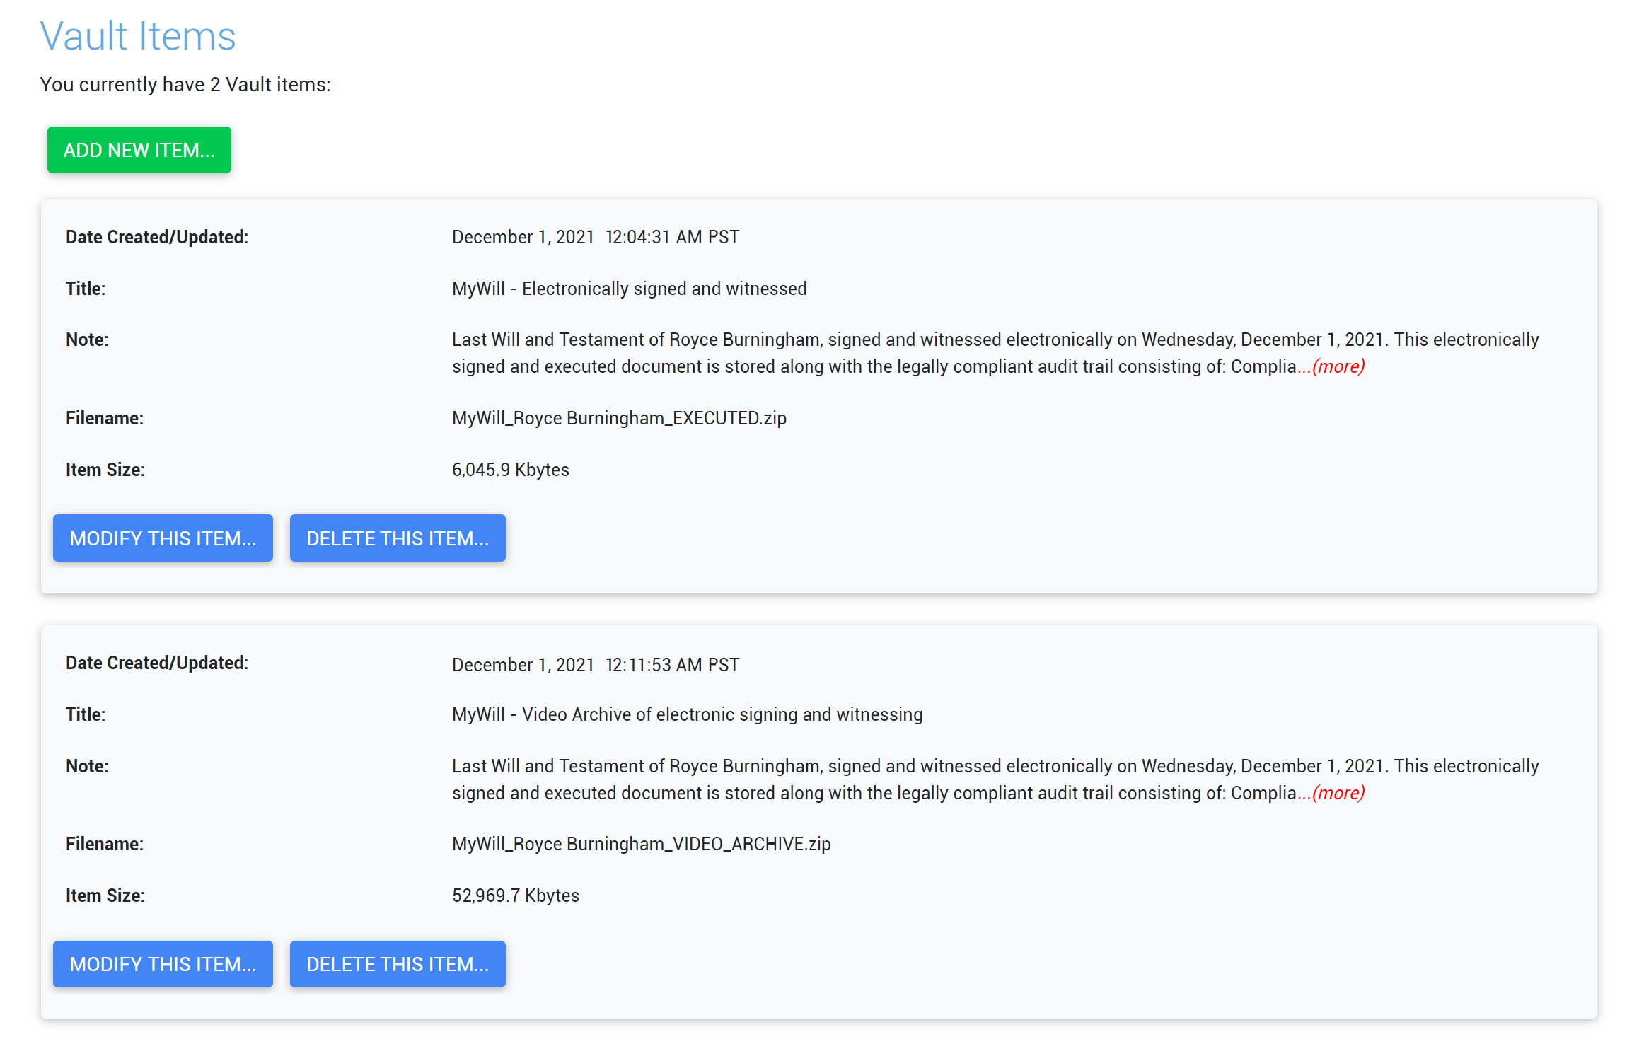Image resolution: width=1627 pixels, height=1049 pixels.
Task: Delete the electronically signed will item
Action: pos(398,538)
